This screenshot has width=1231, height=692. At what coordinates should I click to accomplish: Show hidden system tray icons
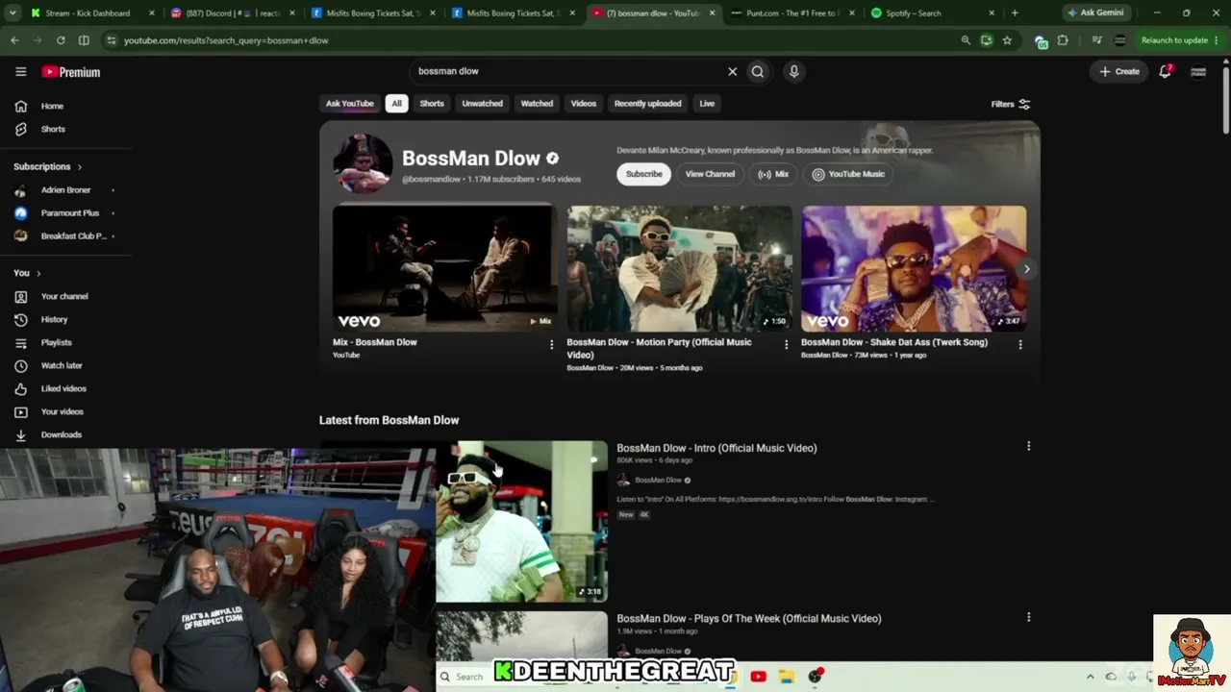coord(1090,677)
